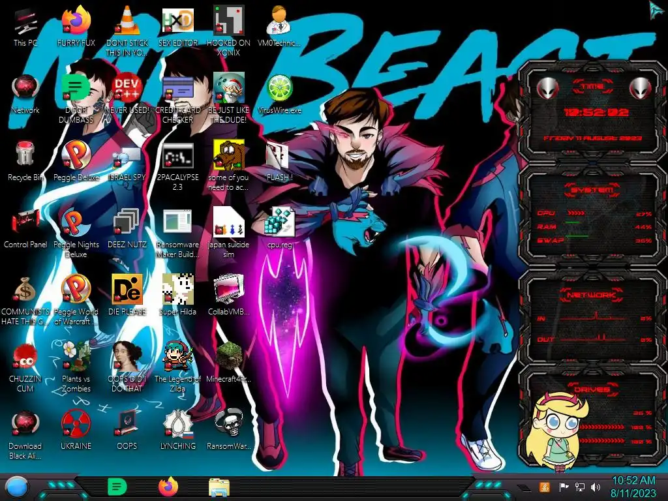
Task: Click the taskbar clock showing 10:52 AM
Action: tap(633, 487)
